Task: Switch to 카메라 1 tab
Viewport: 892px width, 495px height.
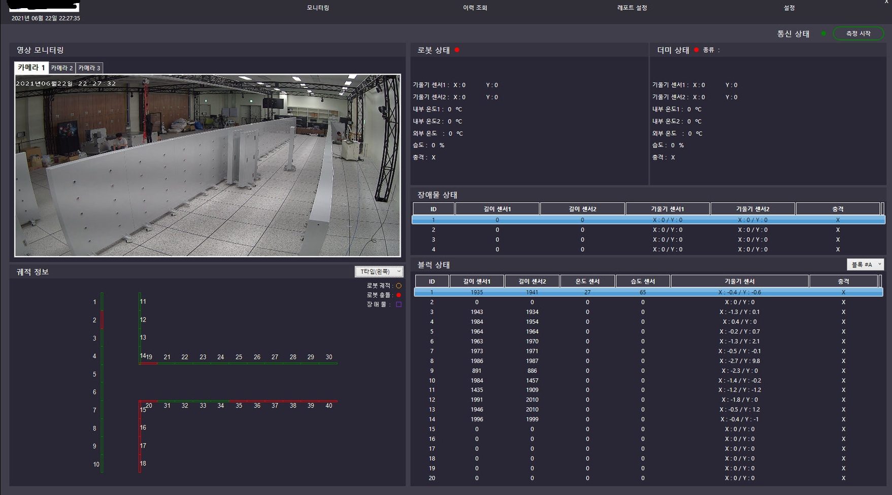Action: [x=31, y=68]
